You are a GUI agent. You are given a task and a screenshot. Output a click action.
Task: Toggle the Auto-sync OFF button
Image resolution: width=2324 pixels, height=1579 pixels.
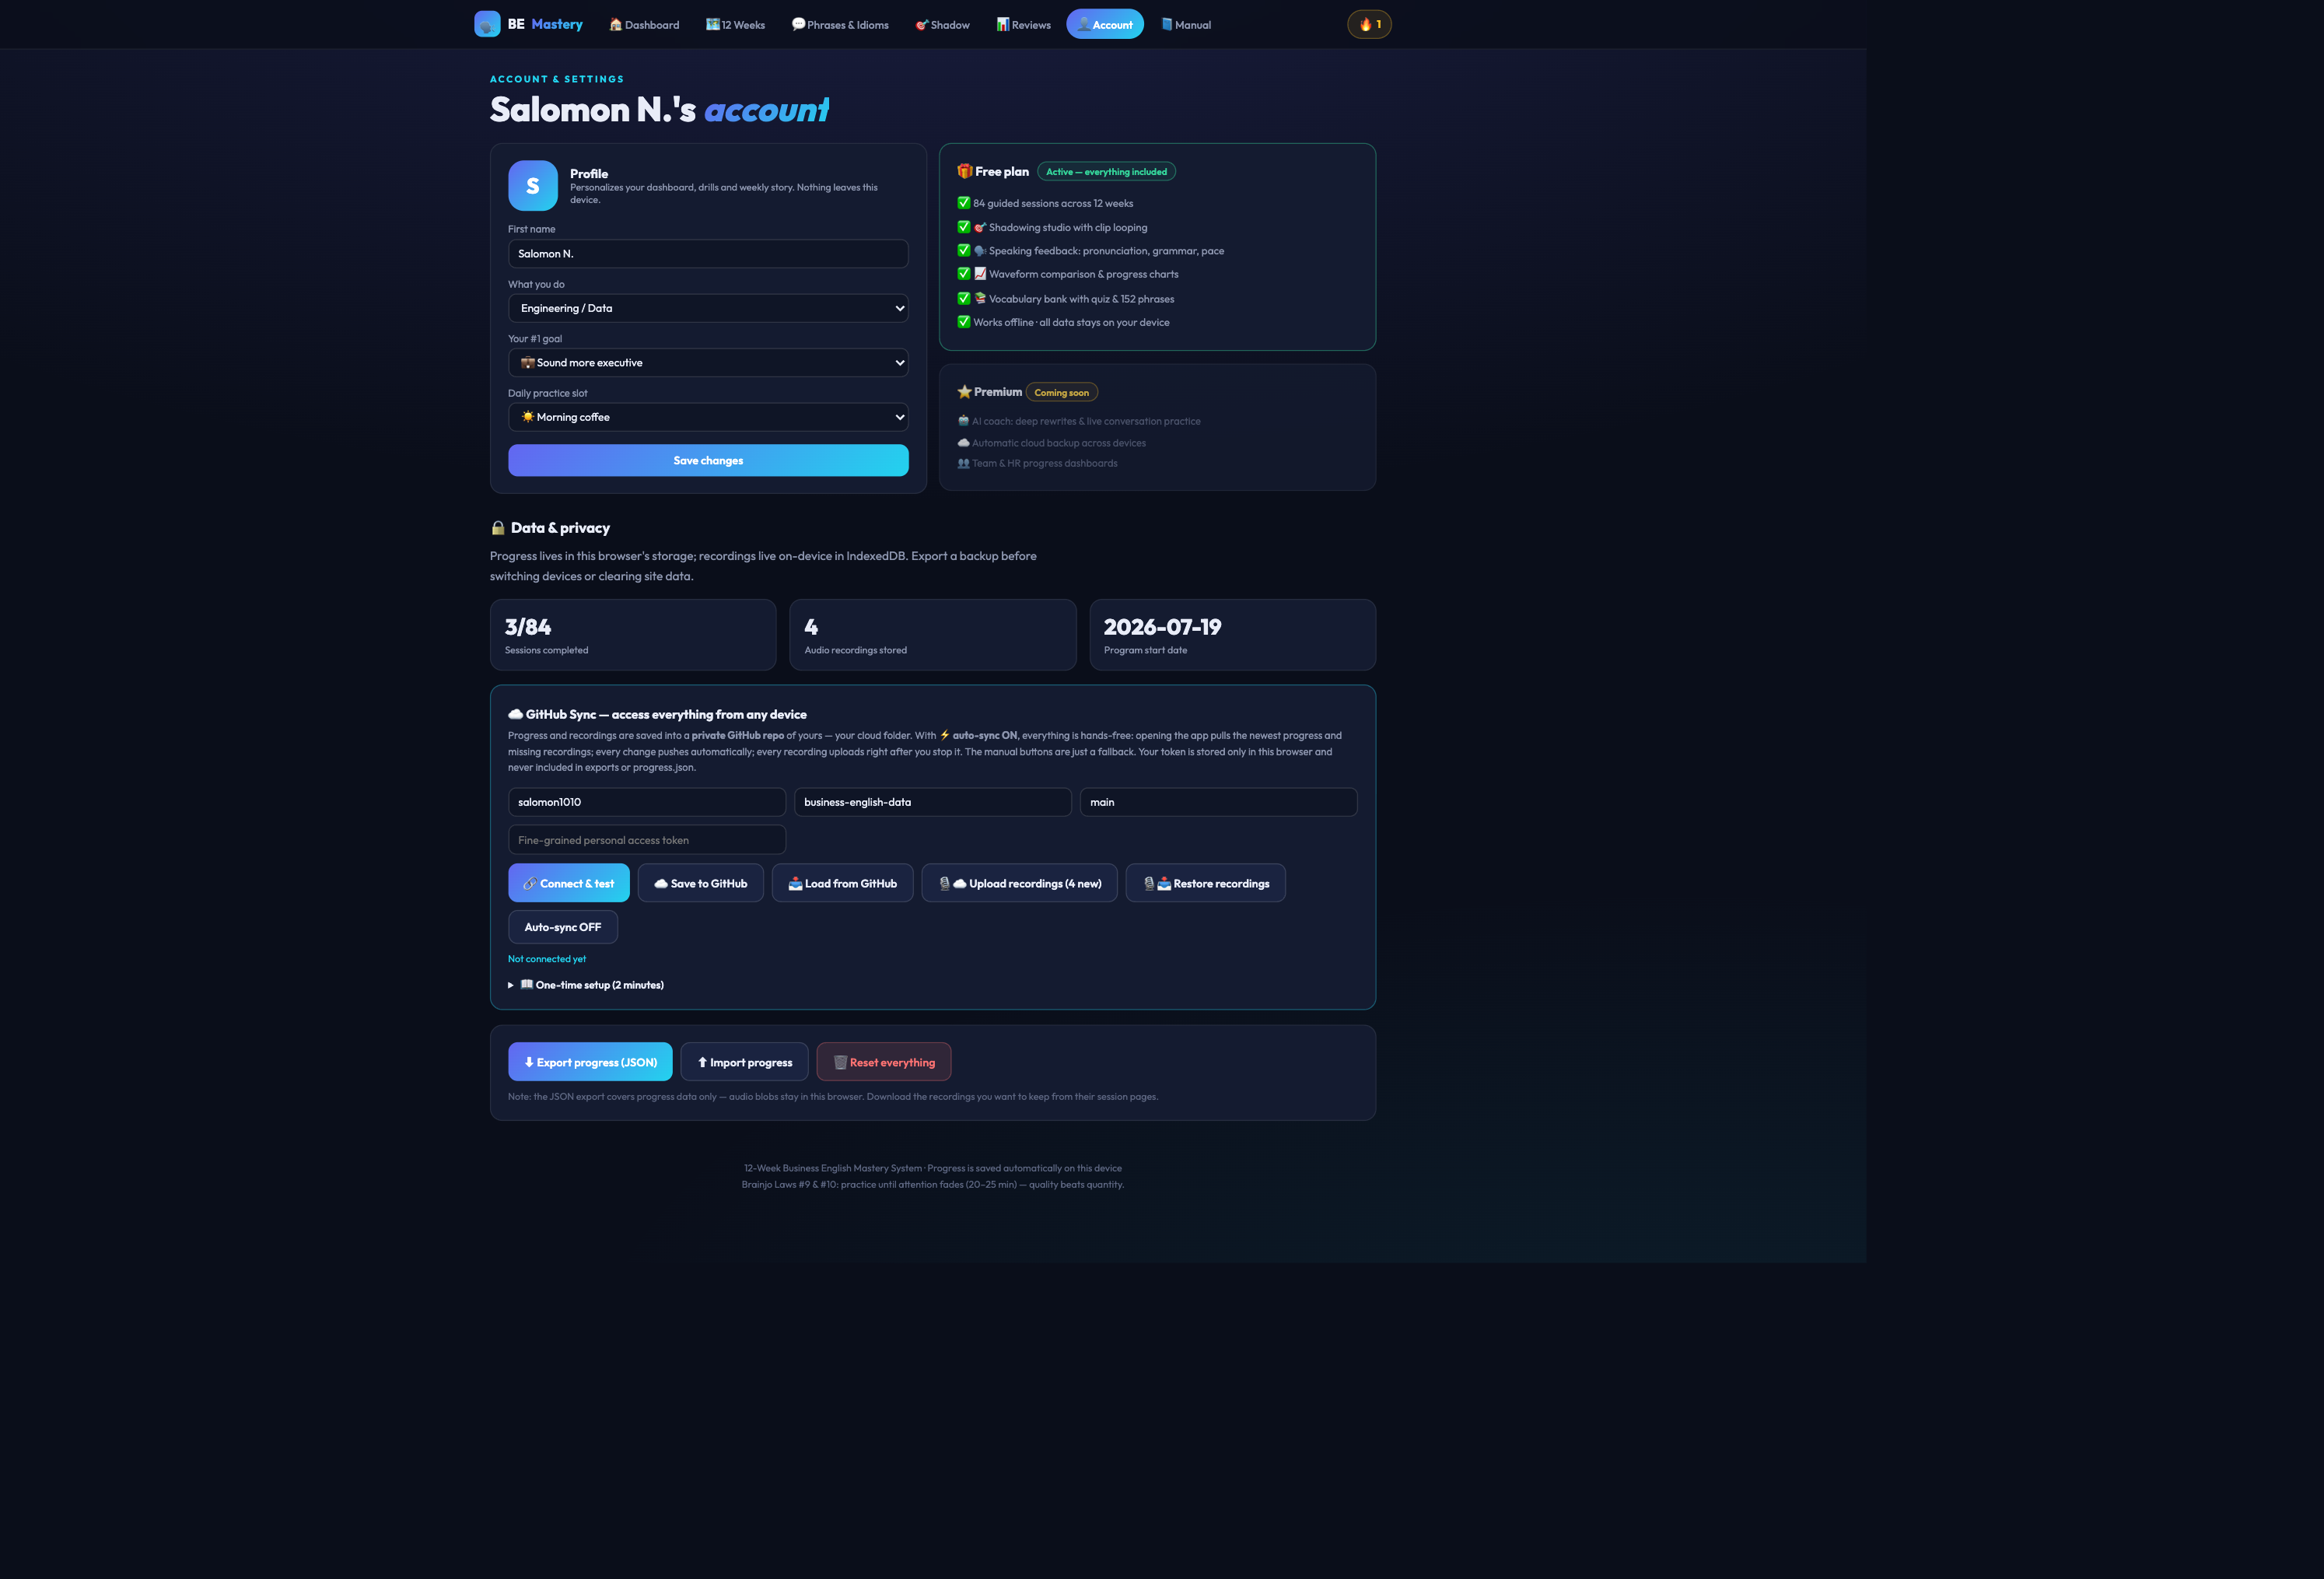tap(562, 927)
